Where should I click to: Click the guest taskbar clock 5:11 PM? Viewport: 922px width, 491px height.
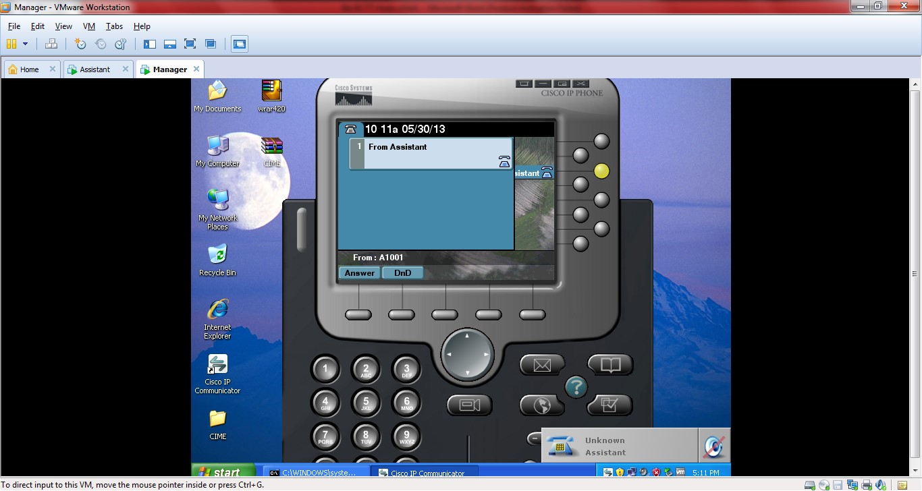coord(705,473)
